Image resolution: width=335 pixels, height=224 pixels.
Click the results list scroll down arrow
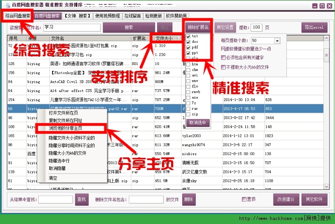click(x=327, y=187)
